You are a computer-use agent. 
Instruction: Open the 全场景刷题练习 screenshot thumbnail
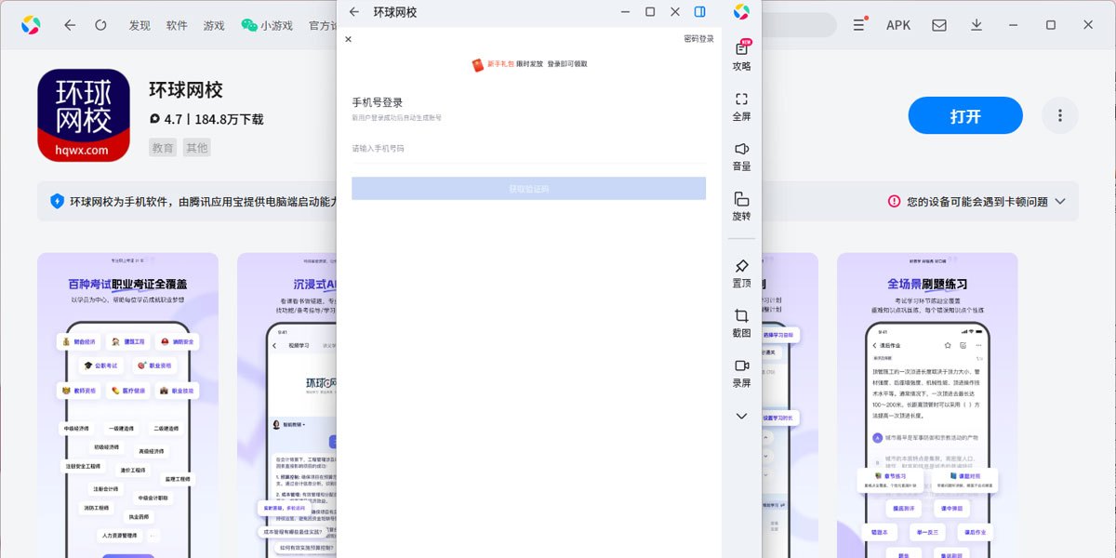[926, 405]
